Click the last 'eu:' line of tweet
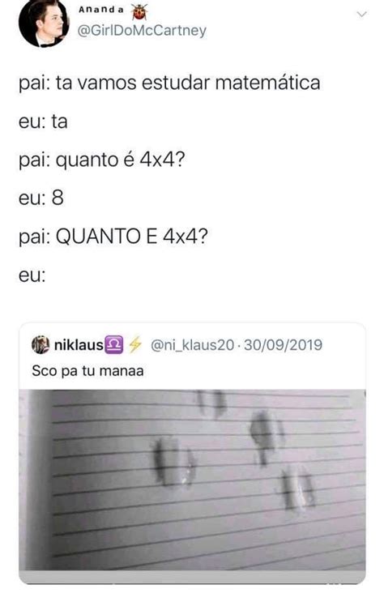This screenshot has width=384, height=606. pos(32,275)
